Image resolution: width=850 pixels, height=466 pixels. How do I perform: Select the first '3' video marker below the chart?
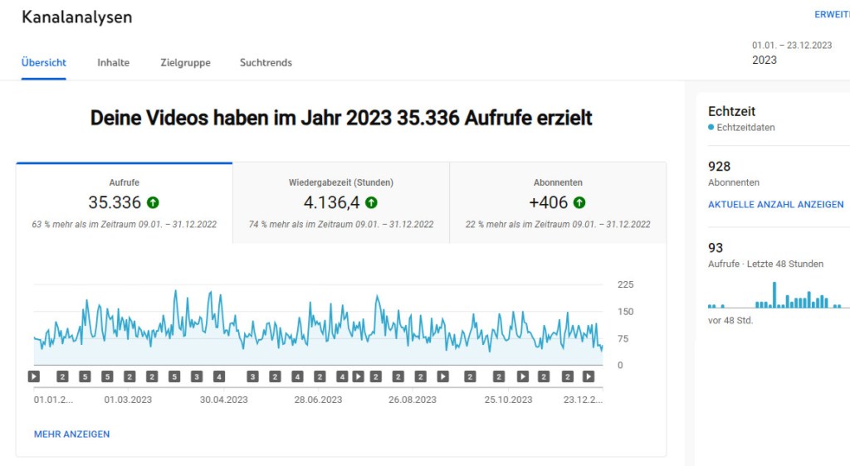point(197,376)
